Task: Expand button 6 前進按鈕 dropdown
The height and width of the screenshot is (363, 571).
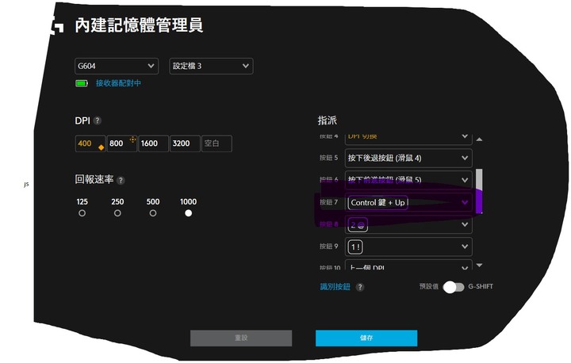Action: (x=408, y=180)
